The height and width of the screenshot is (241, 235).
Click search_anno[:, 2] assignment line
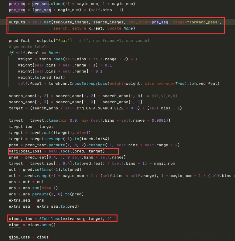75,96
